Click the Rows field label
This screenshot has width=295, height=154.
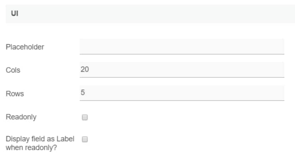pyautogui.click(x=15, y=94)
